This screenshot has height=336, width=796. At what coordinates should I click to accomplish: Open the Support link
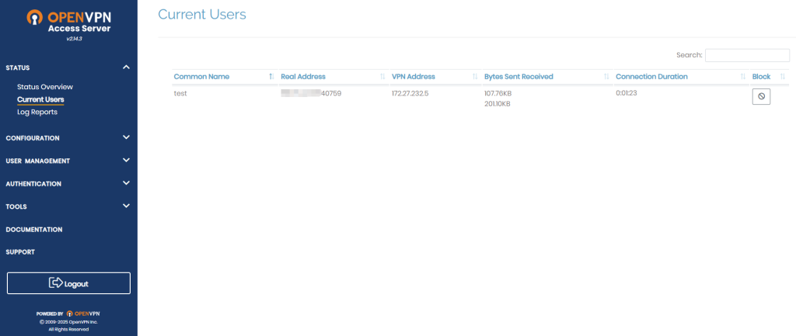(20, 252)
